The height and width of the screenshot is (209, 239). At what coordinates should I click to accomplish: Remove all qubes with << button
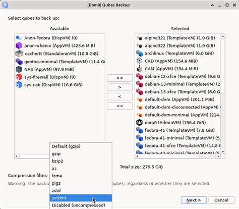120,106
